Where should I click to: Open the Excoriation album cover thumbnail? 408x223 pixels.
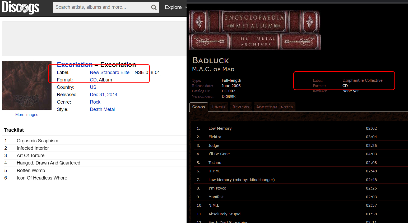27,85
